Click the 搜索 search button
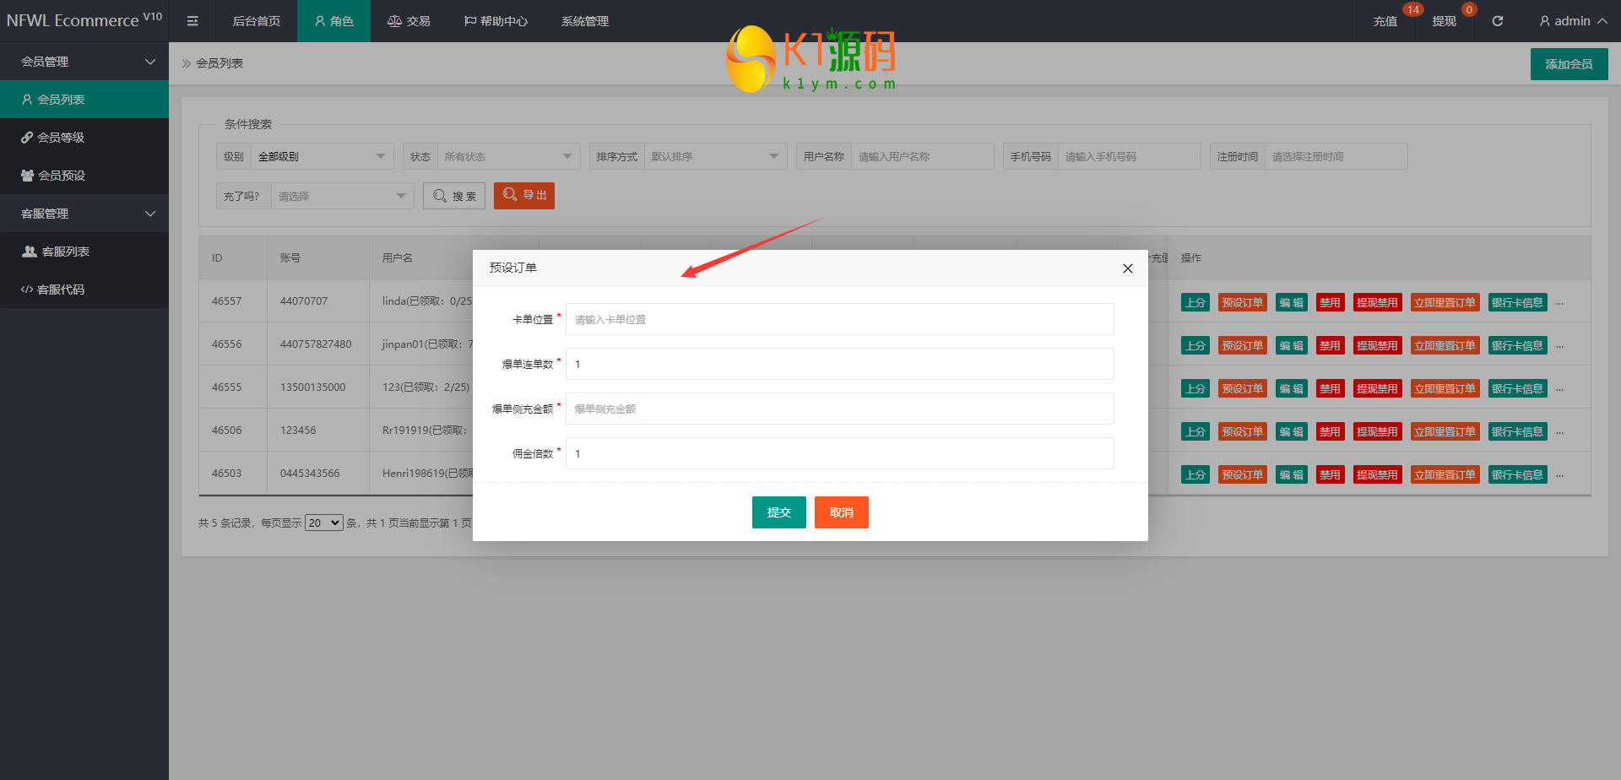 [454, 196]
